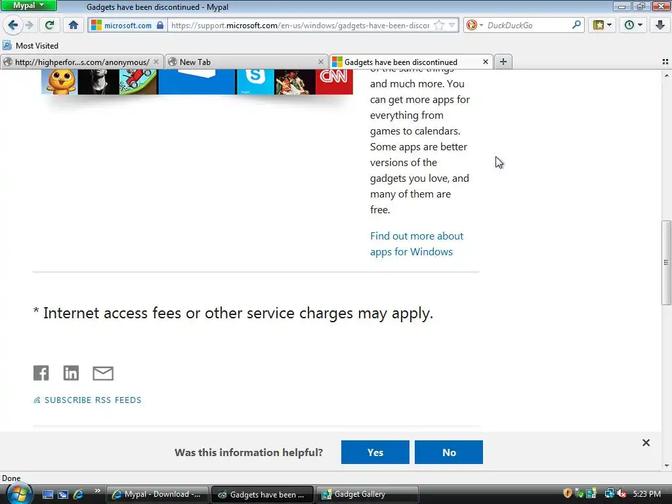Click the microsoft.com site identity badge

tap(127, 26)
